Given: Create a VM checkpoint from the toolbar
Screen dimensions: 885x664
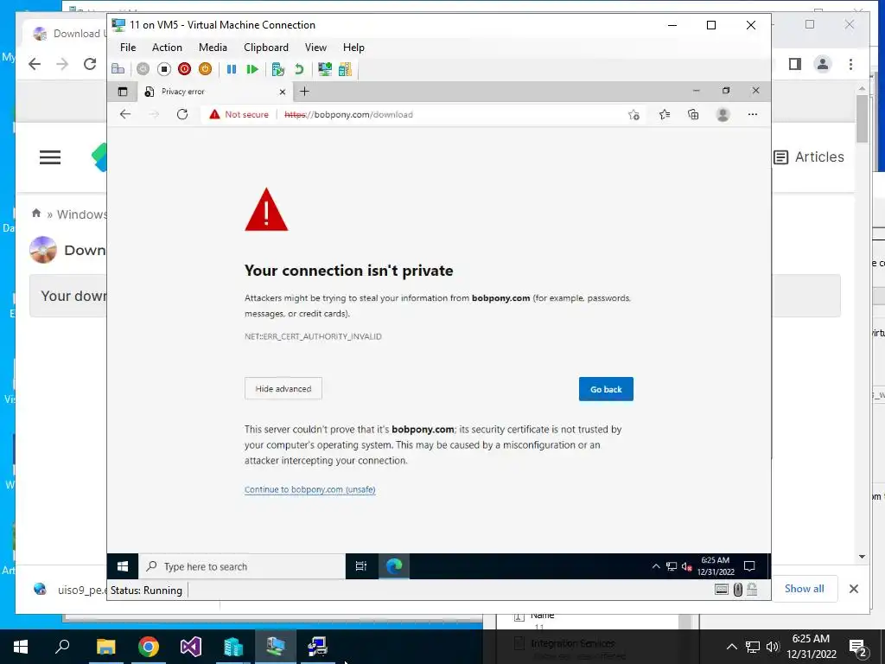Looking at the screenshot, I should (277, 69).
